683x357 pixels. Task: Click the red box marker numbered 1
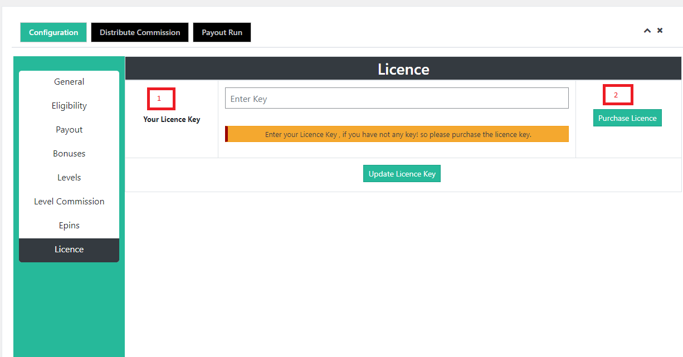[161, 99]
